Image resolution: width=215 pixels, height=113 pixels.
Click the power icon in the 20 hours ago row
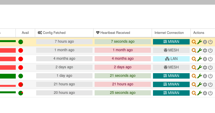210,93
